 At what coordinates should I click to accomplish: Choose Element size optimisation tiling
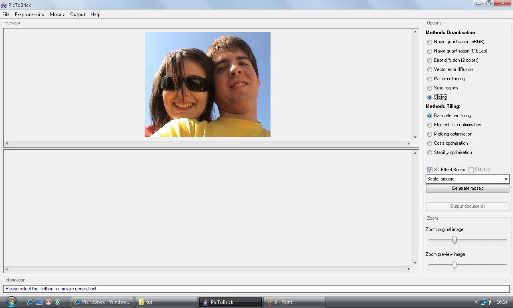430,125
